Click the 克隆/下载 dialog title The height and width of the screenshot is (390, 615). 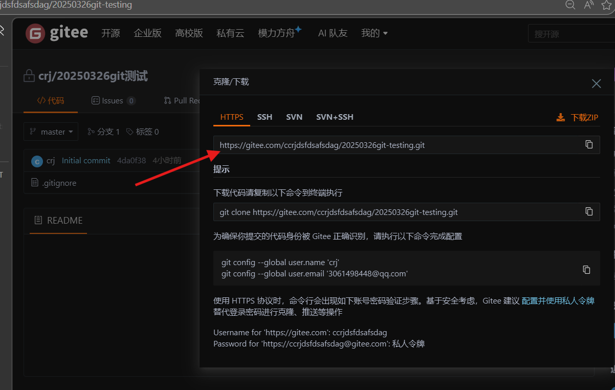click(231, 81)
